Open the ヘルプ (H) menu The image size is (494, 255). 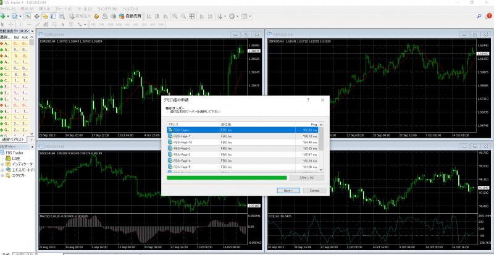tap(130, 9)
